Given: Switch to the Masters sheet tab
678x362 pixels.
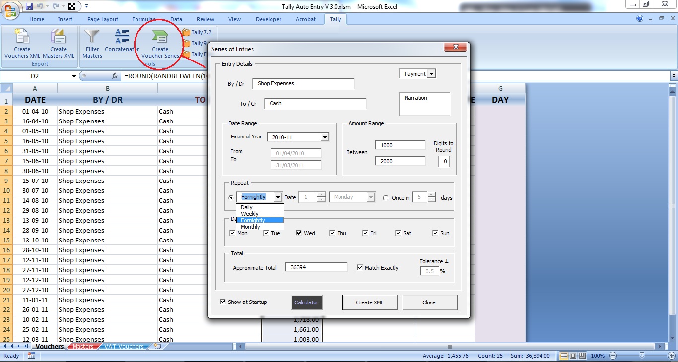Looking at the screenshot, I should 83,346.
